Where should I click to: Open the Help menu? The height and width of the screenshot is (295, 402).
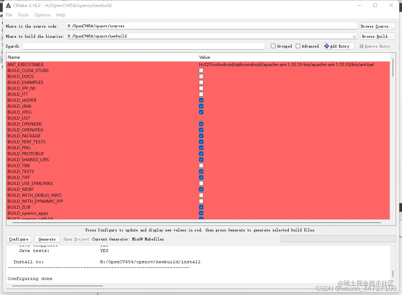pyautogui.click(x=60, y=15)
